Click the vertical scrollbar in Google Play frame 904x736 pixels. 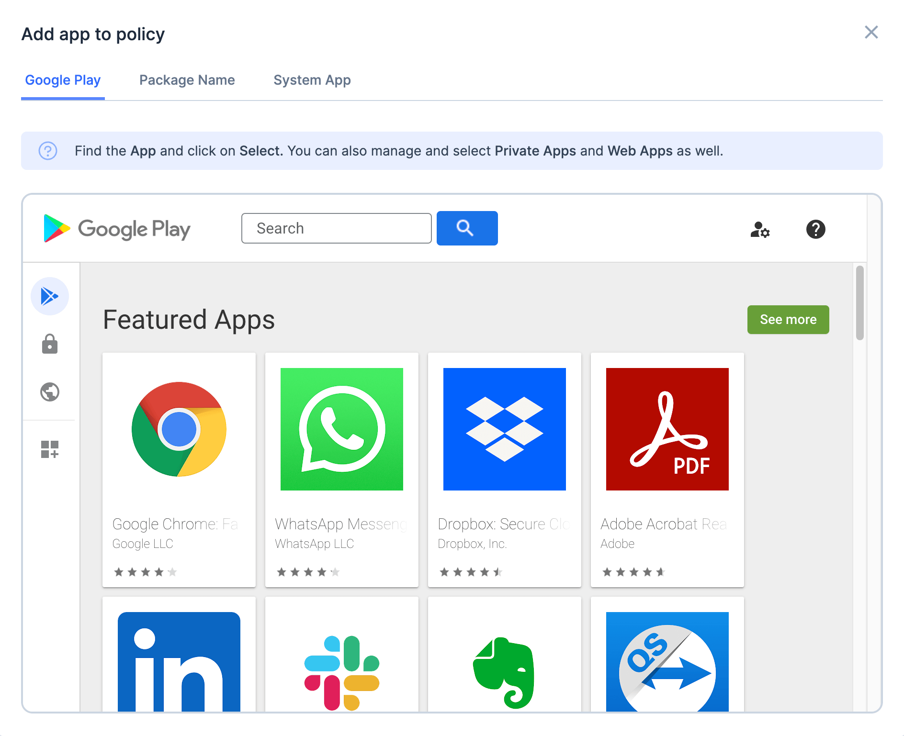(x=860, y=303)
